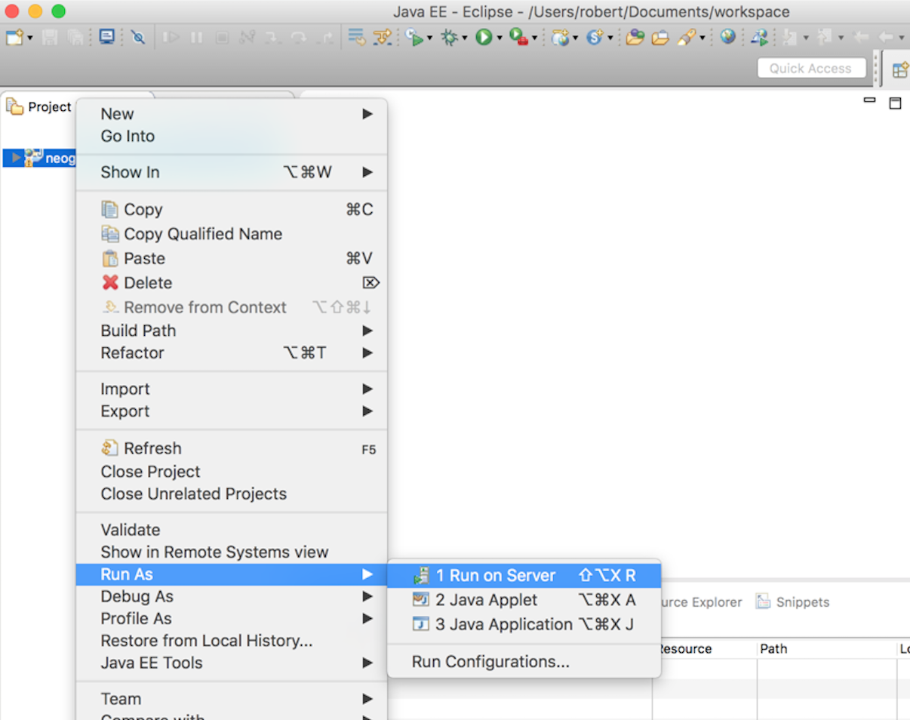Toggle Skip All Breakpoints icon
The width and height of the screenshot is (910, 720).
138,37
